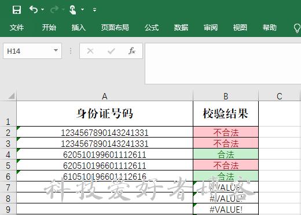This screenshot has width=301, height=215.
Task: Click the Undo arrow icon
Action: [34, 9]
